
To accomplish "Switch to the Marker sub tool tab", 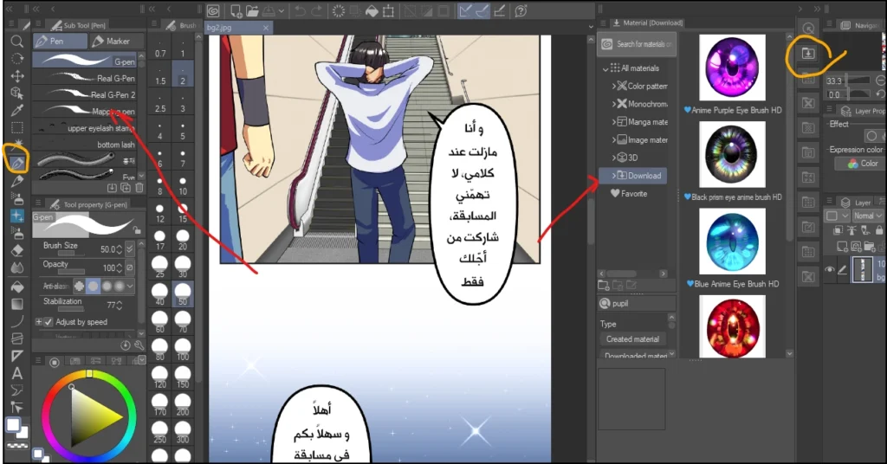I will pos(117,42).
